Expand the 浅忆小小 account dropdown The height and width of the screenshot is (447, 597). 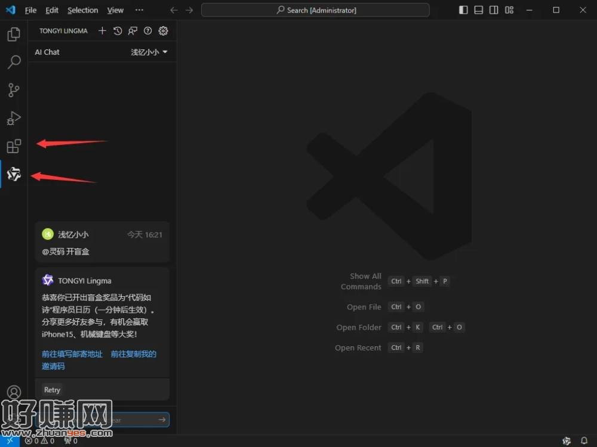pyautogui.click(x=149, y=52)
